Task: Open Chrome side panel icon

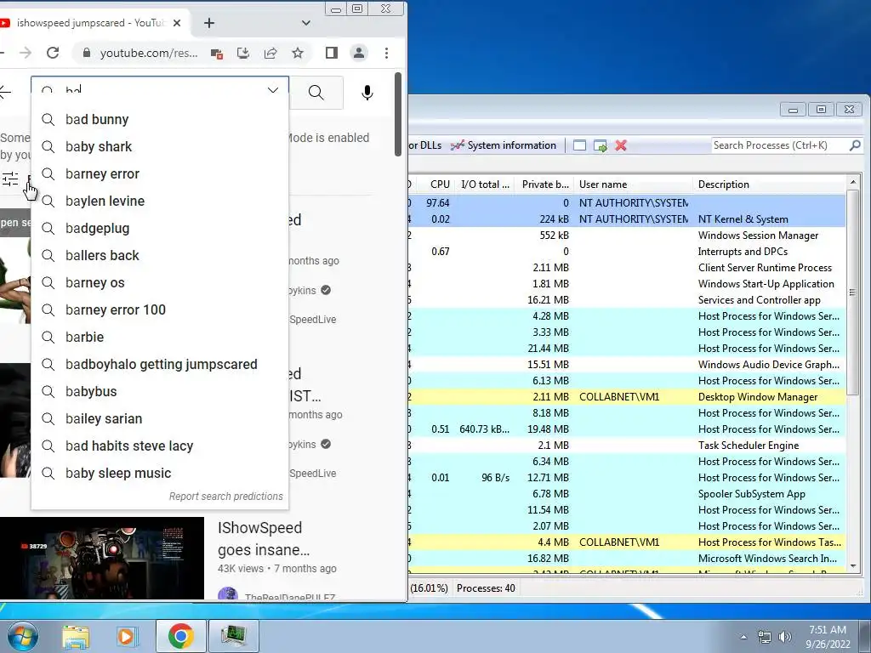Action: pyautogui.click(x=332, y=53)
